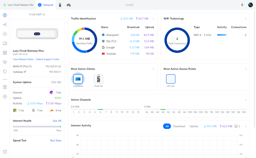Toggle dark mode with the contrast icon

click(x=242, y=5)
